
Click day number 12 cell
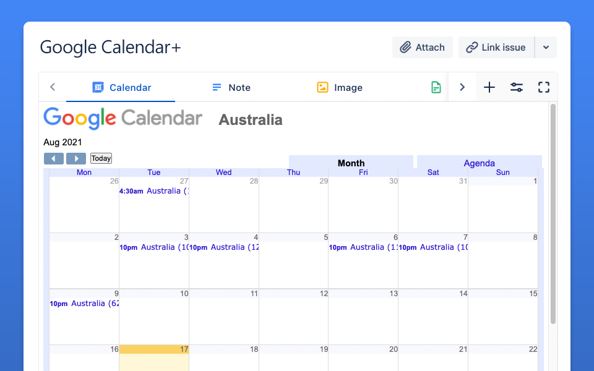[293, 317]
